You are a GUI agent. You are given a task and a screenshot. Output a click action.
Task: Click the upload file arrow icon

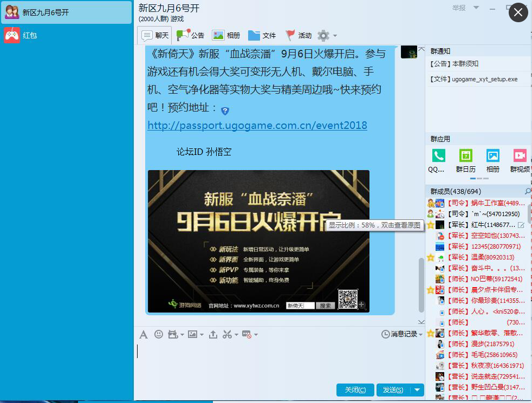pos(213,334)
